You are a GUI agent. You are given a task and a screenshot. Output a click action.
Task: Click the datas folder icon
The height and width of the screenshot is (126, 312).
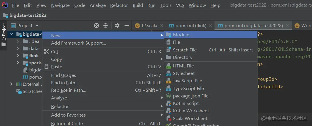tap(25, 48)
